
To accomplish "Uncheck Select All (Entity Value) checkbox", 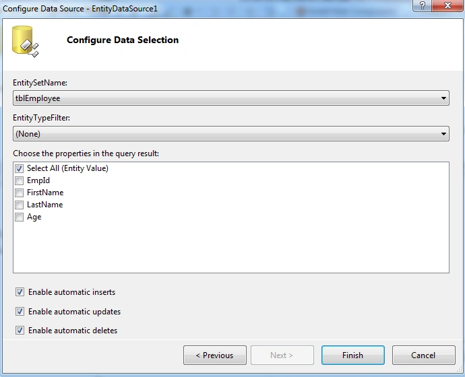I will click(20, 168).
